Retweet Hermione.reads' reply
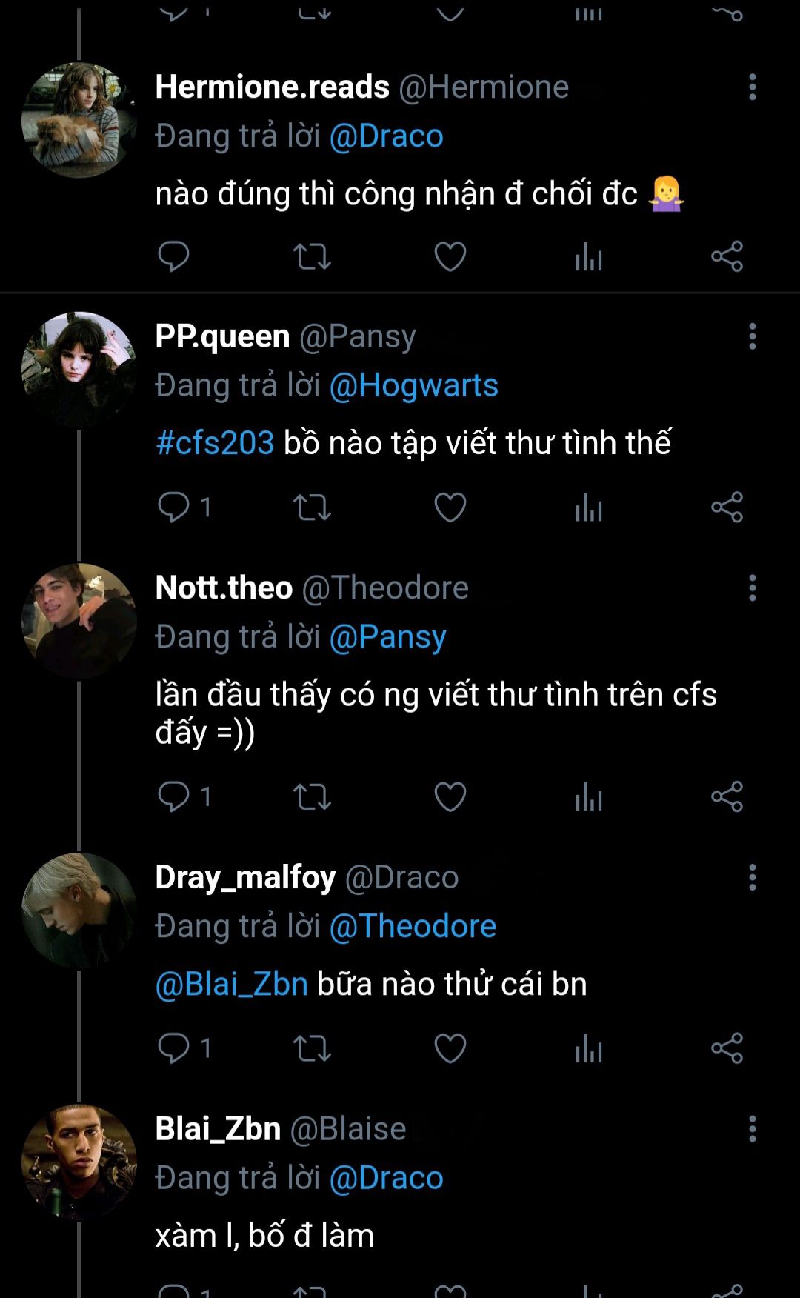 [312, 256]
